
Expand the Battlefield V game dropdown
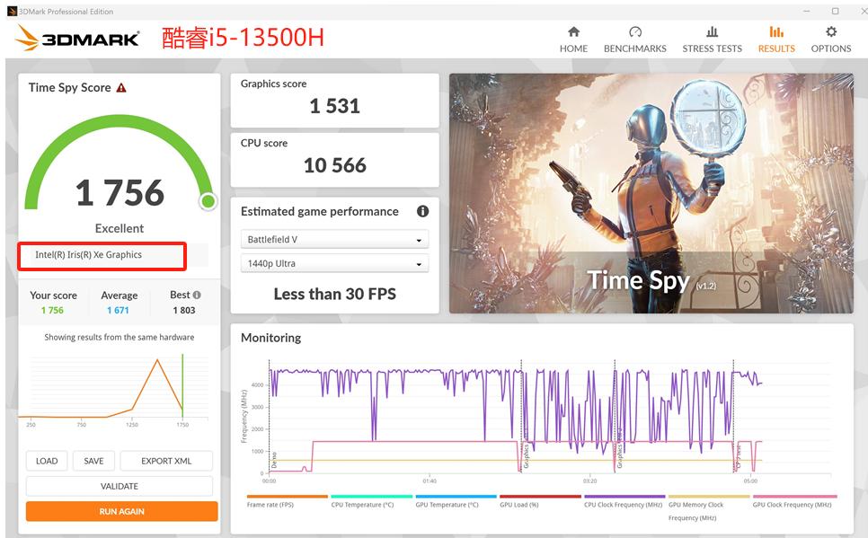(334, 240)
